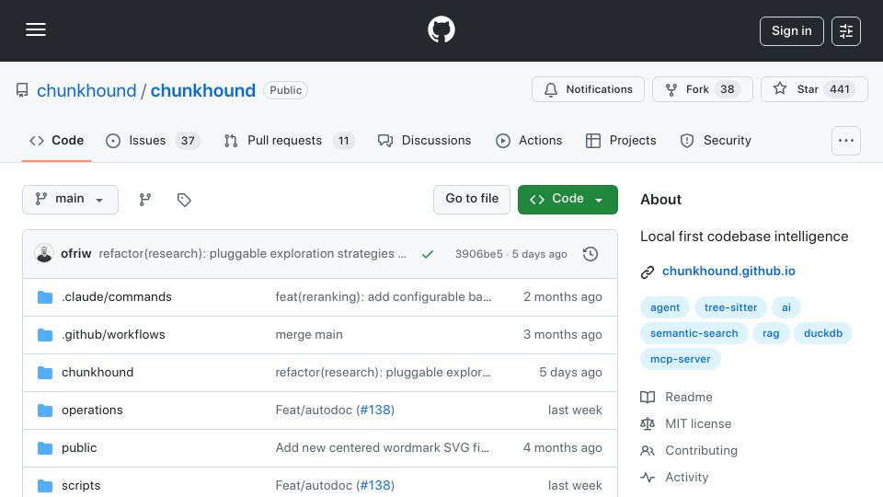The image size is (883, 497).
Task: Open the operations folder
Action: (92, 410)
